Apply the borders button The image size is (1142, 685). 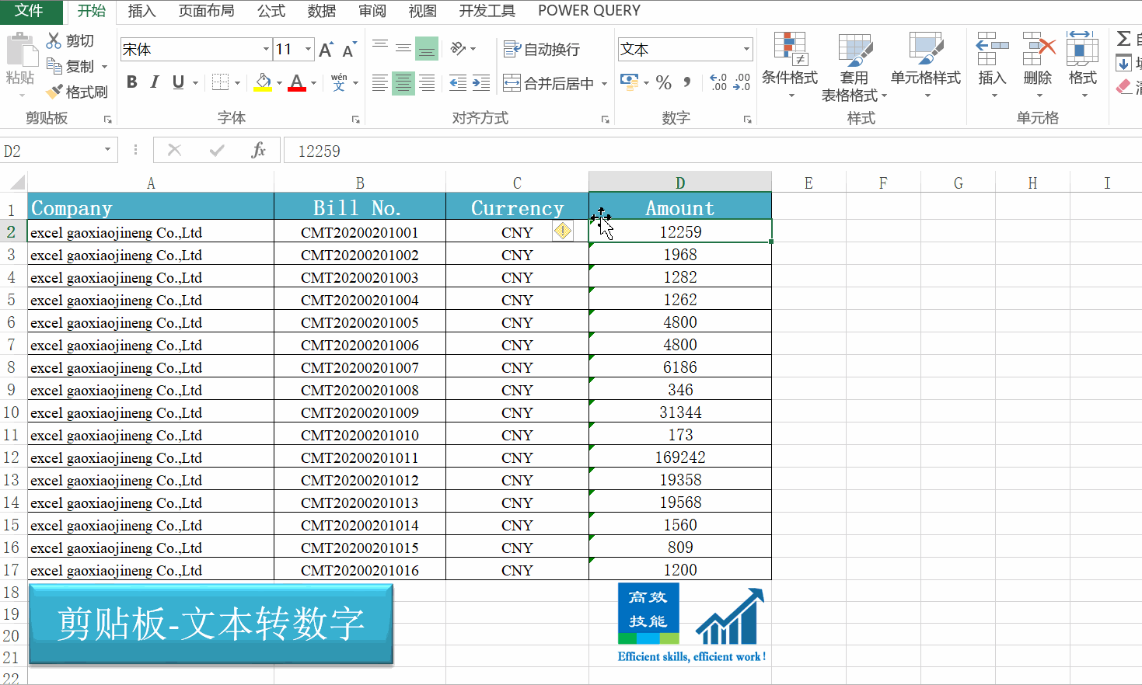pos(221,82)
